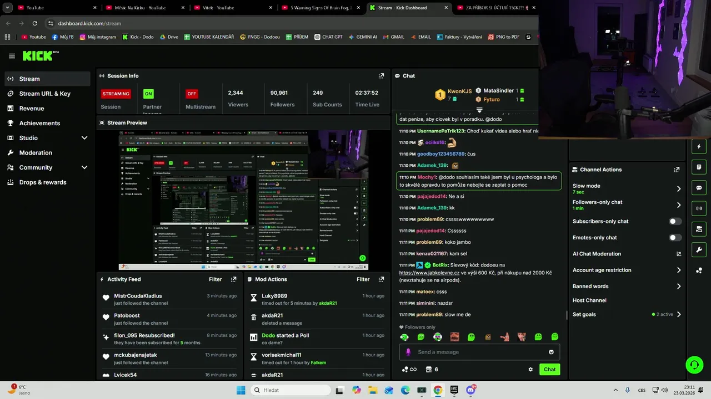Insert the first green emote in chat row

[x=404, y=337]
